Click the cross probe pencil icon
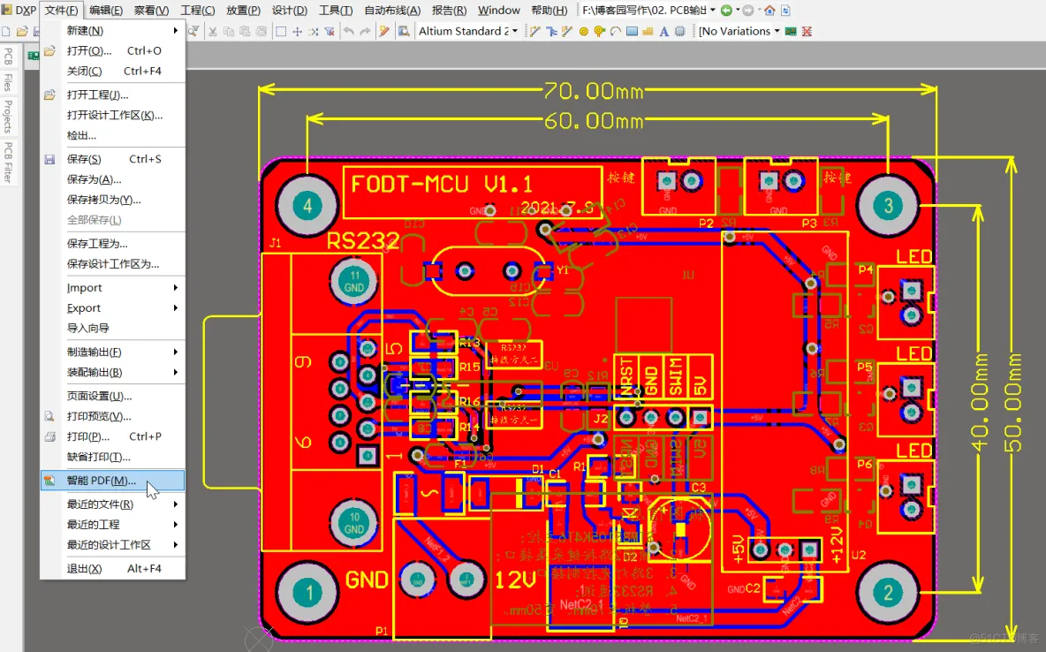1046x652 pixels. tap(384, 32)
